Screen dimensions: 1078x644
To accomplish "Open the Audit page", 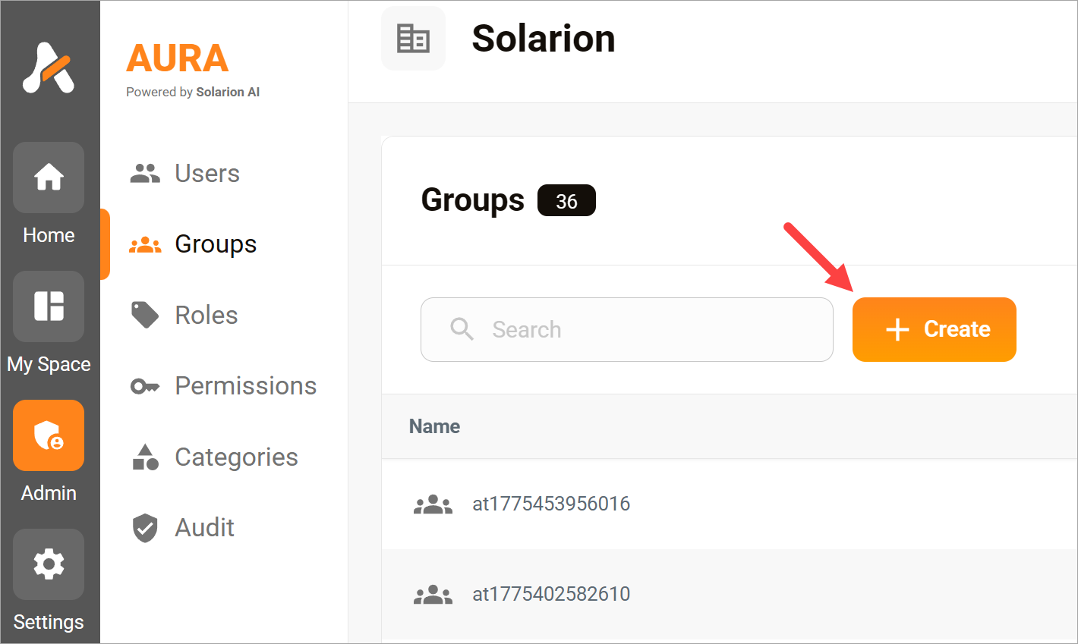I will [x=205, y=528].
